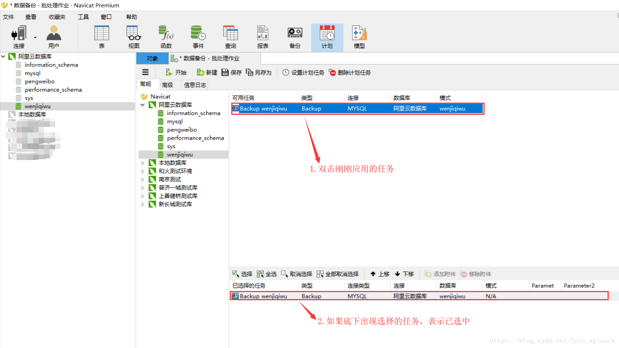Open the 工具 menu
This screenshot has height=348, width=619.
83,17
